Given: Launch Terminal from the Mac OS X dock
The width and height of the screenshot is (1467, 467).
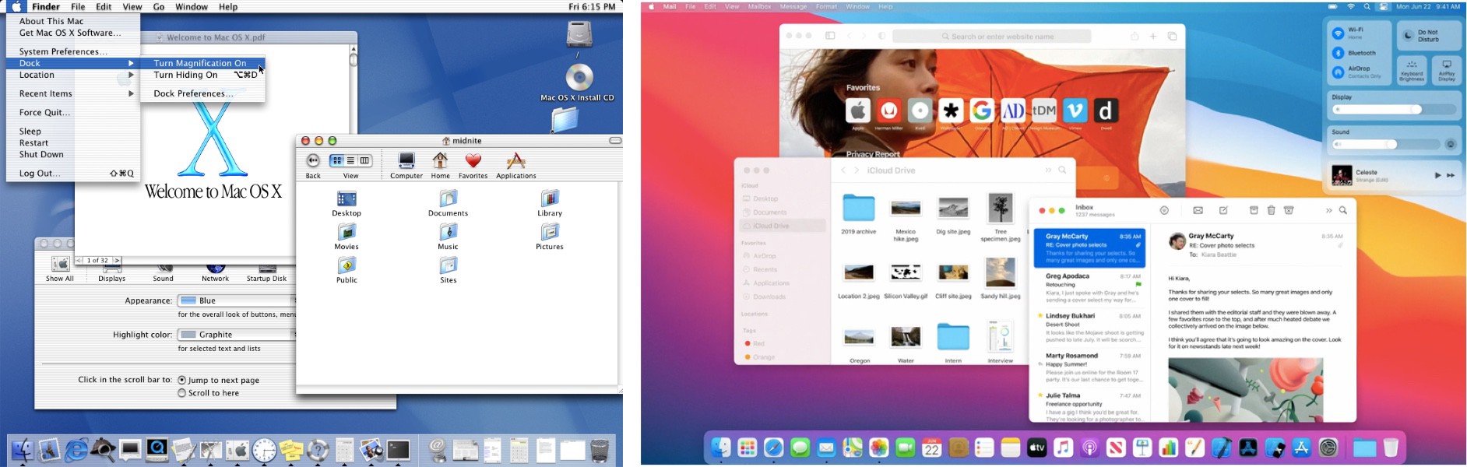Looking at the screenshot, I should (x=398, y=449).
